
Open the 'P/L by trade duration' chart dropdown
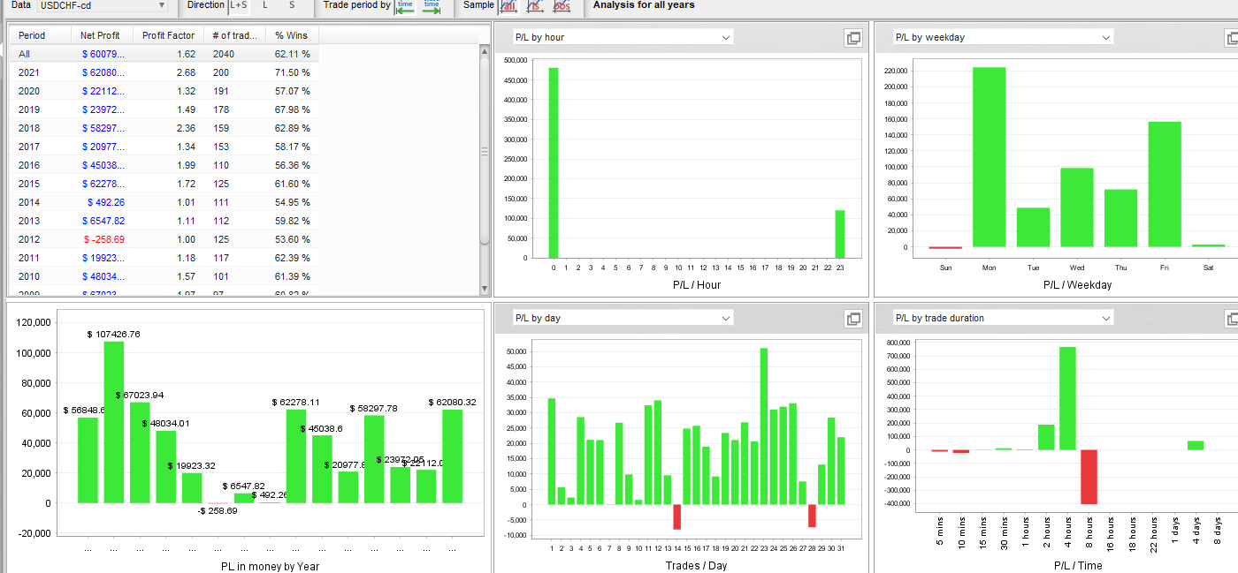pyautogui.click(x=1003, y=318)
